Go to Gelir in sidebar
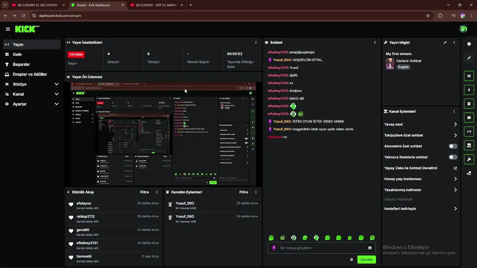 pos(32,54)
